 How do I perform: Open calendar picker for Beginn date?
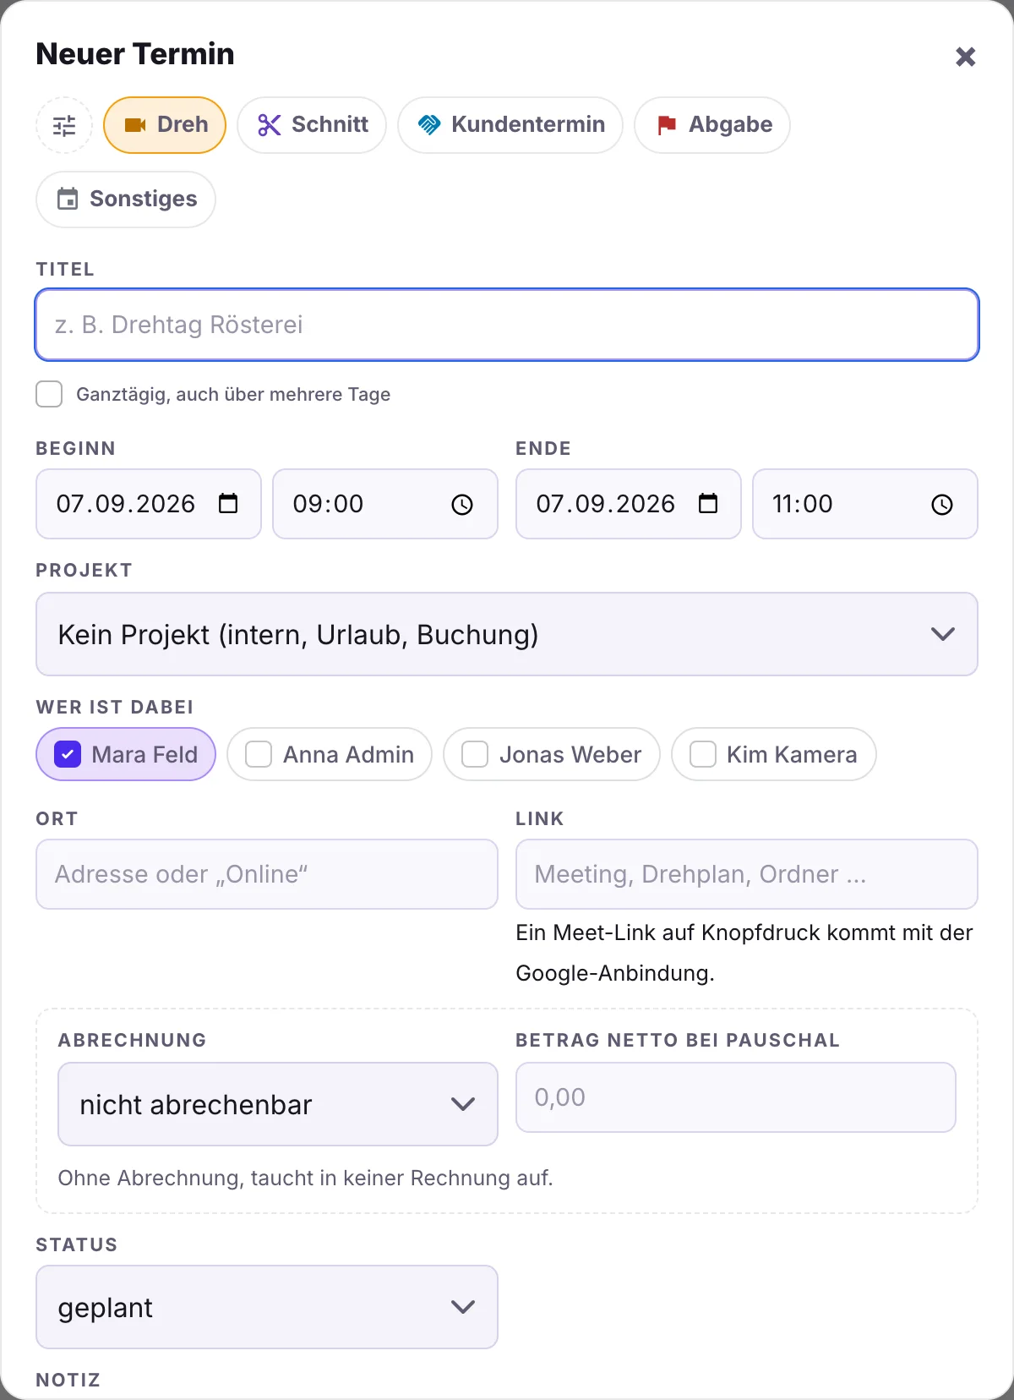pos(228,504)
